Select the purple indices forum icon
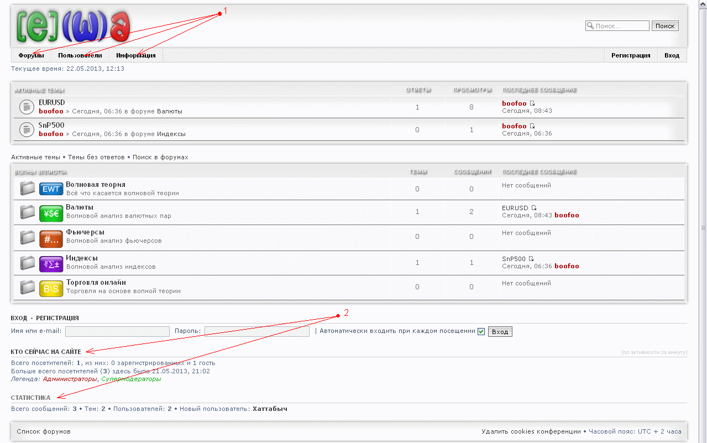This screenshot has width=707, height=443. point(51,263)
